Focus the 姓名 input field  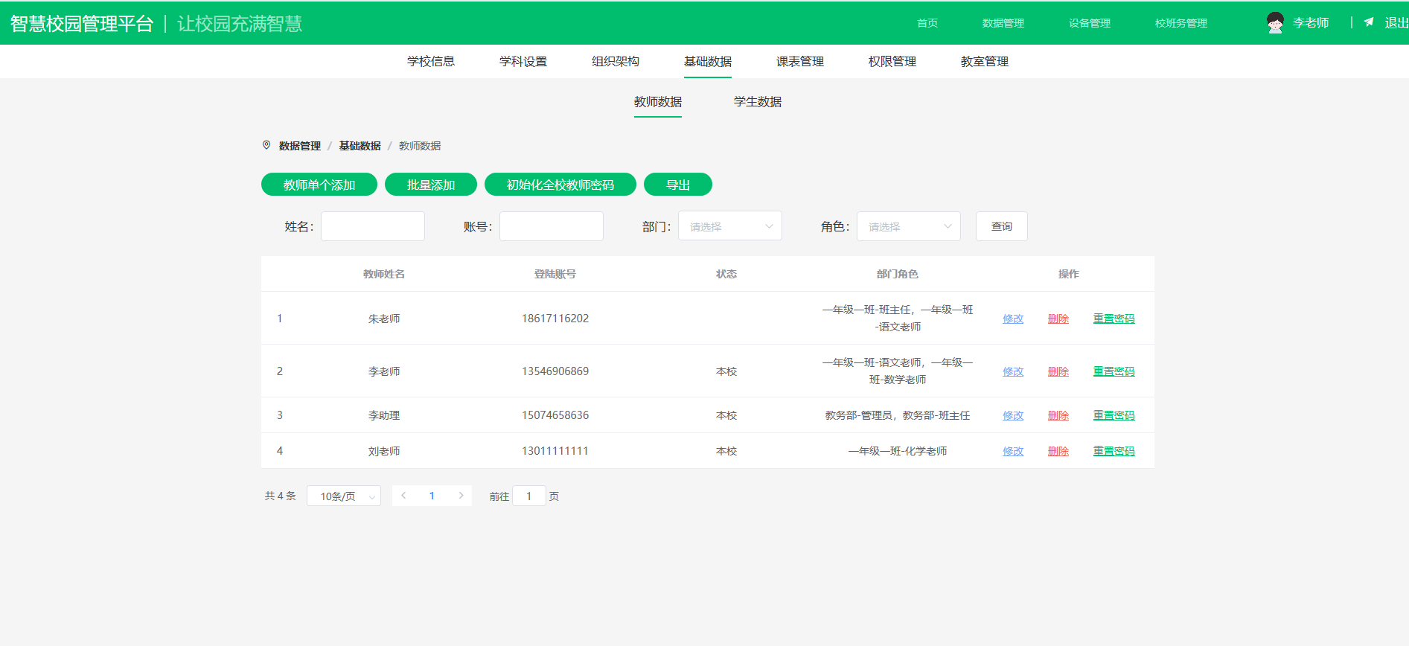[372, 226]
